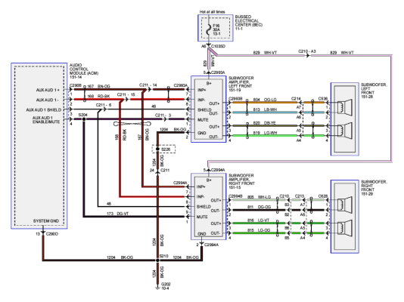Click the twisted pair symbol below MUTE wire
404x302 pixels.
pos(132,124)
